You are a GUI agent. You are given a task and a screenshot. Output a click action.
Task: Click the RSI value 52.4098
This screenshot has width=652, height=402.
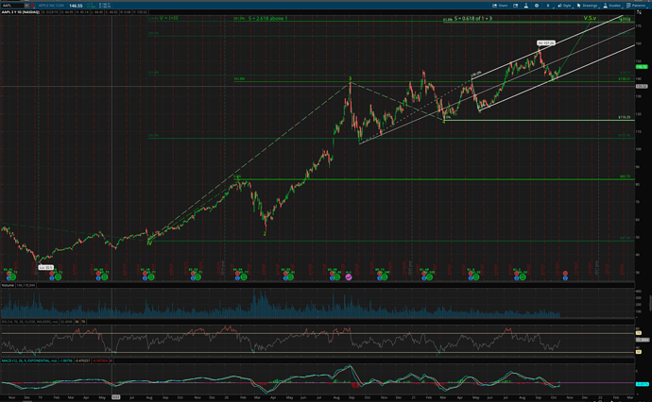click(x=66, y=322)
